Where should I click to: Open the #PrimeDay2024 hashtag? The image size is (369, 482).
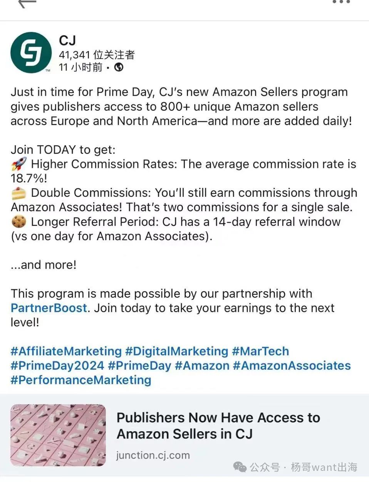point(57,365)
